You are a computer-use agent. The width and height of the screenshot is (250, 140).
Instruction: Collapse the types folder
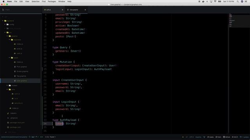click(9, 58)
